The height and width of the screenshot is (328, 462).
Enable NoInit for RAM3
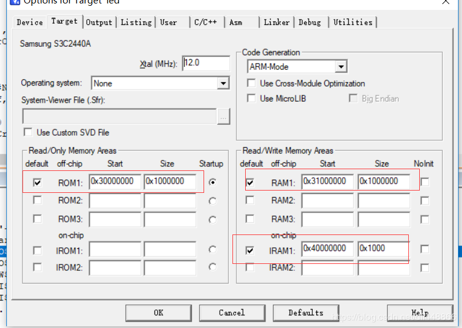click(x=425, y=219)
